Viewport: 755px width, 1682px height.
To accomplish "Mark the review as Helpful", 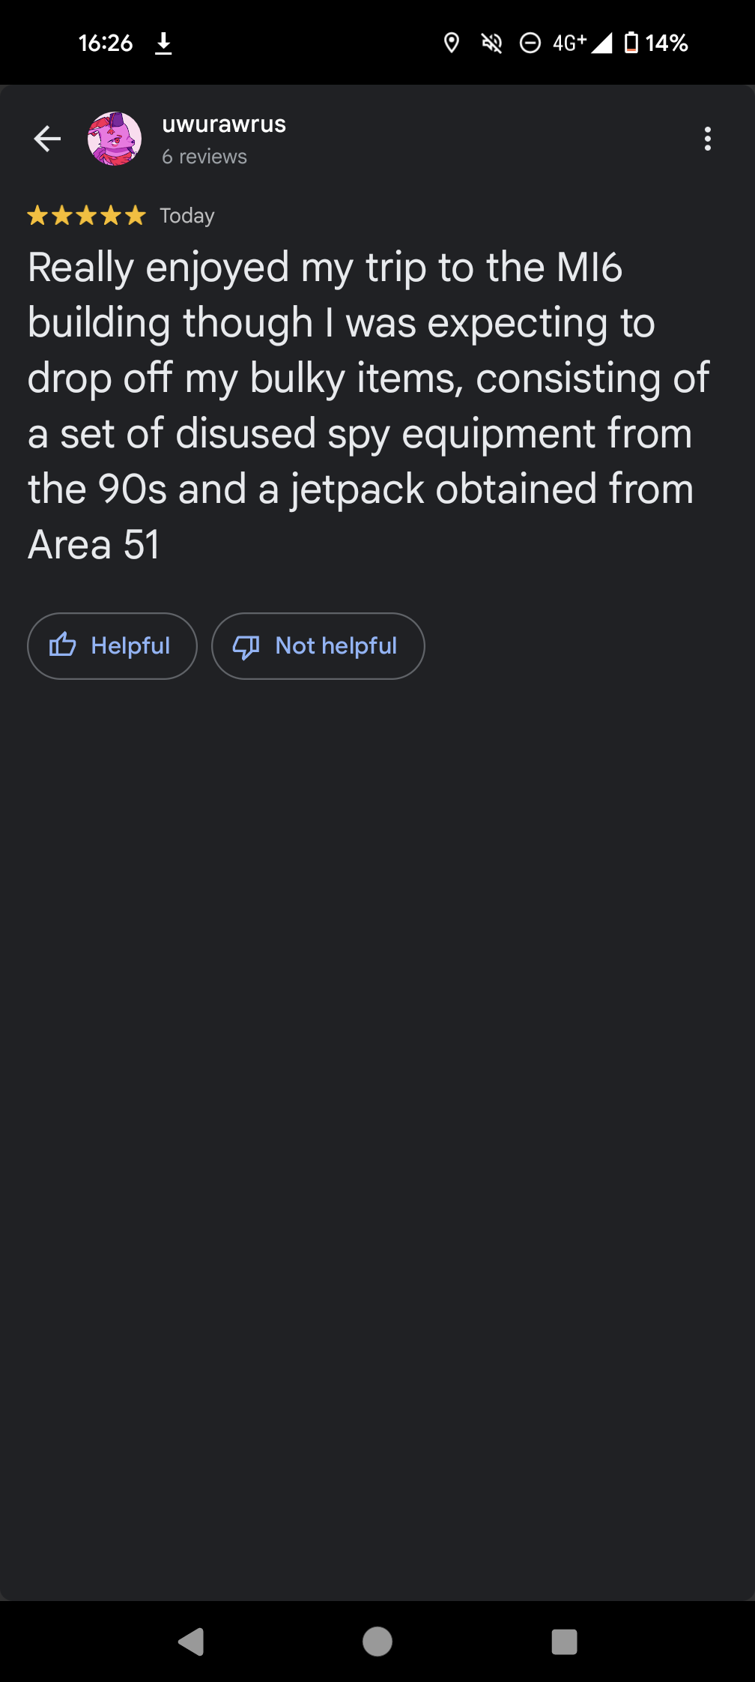I will pyautogui.click(x=112, y=646).
